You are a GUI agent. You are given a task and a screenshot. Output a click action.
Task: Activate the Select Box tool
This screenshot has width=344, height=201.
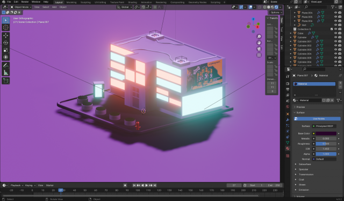(6, 20)
